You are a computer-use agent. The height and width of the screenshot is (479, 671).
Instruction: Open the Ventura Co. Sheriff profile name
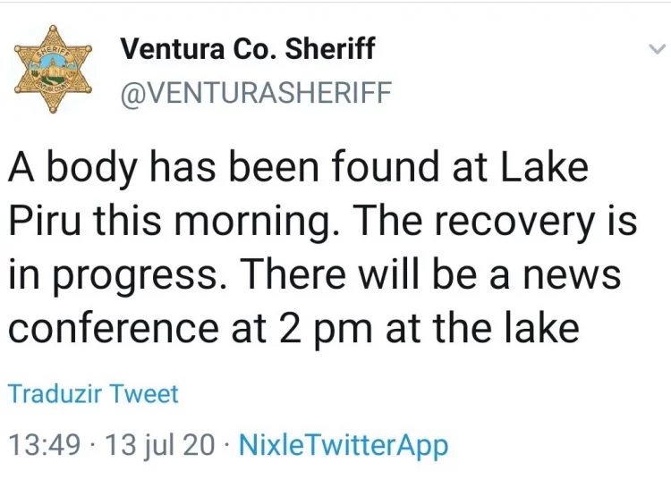point(247,48)
